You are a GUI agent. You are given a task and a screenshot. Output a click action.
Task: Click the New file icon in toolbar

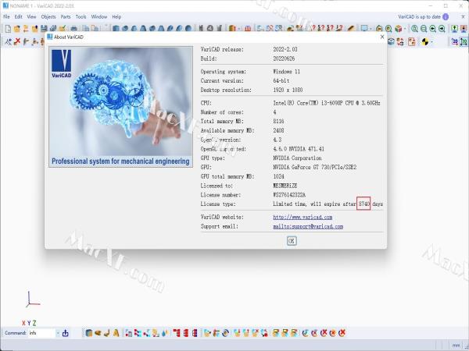(x=8, y=29)
